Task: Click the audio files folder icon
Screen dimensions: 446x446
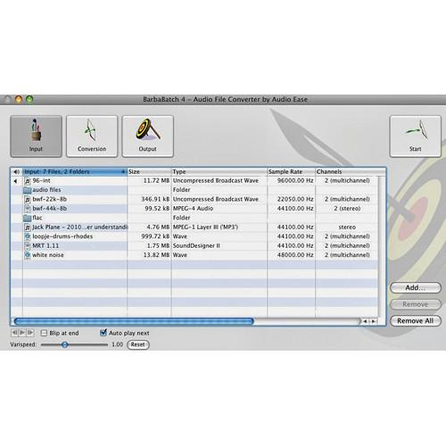Action: pos(28,190)
